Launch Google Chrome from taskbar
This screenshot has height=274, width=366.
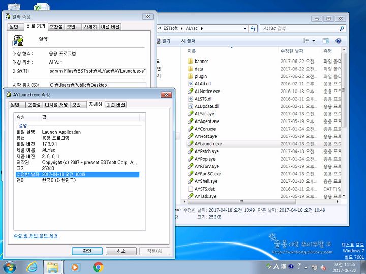coord(98,267)
